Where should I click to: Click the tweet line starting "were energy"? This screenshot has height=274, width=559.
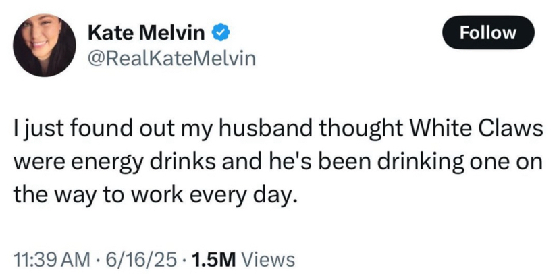tap(279, 164)
